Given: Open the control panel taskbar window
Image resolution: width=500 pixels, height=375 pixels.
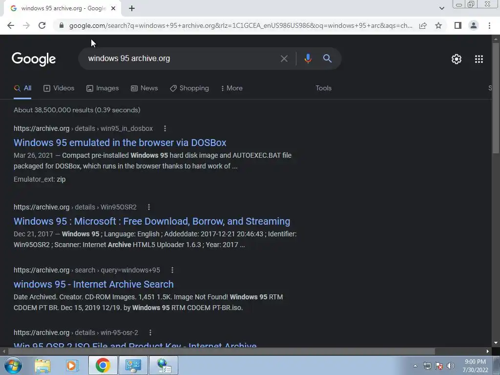Looking at the screenshot, I should 133,365.
